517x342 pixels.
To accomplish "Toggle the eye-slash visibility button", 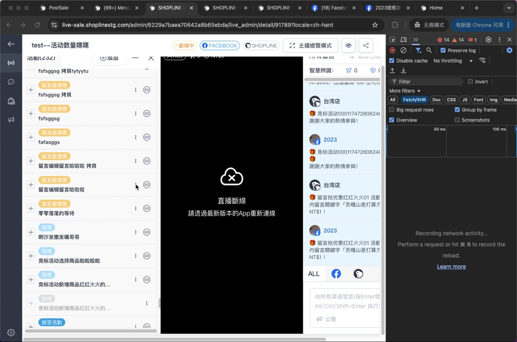I will [348, 46].
